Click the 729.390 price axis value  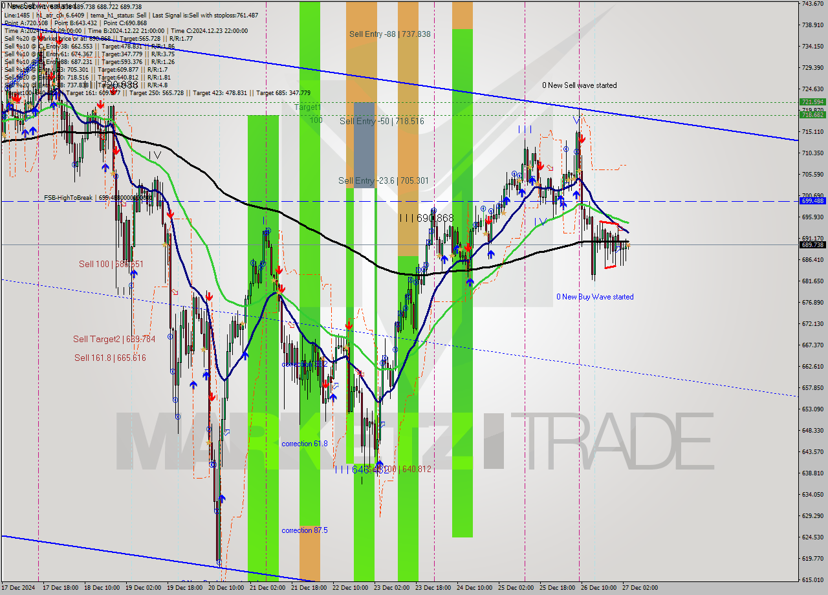point(812,68)
